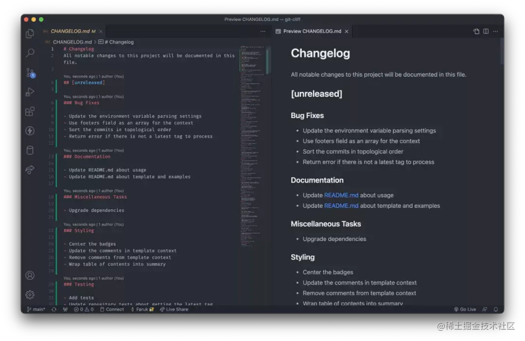The height and width of the screenshot is (341, 525).
Task: Click the Styling heading in the preview
Action: tap(303, 257)
